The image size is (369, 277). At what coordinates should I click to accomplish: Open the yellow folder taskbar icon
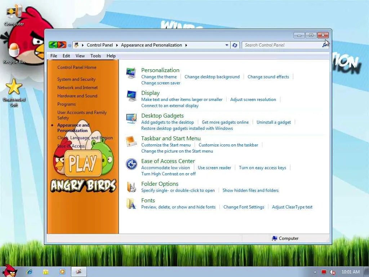[x=46, y=272]
